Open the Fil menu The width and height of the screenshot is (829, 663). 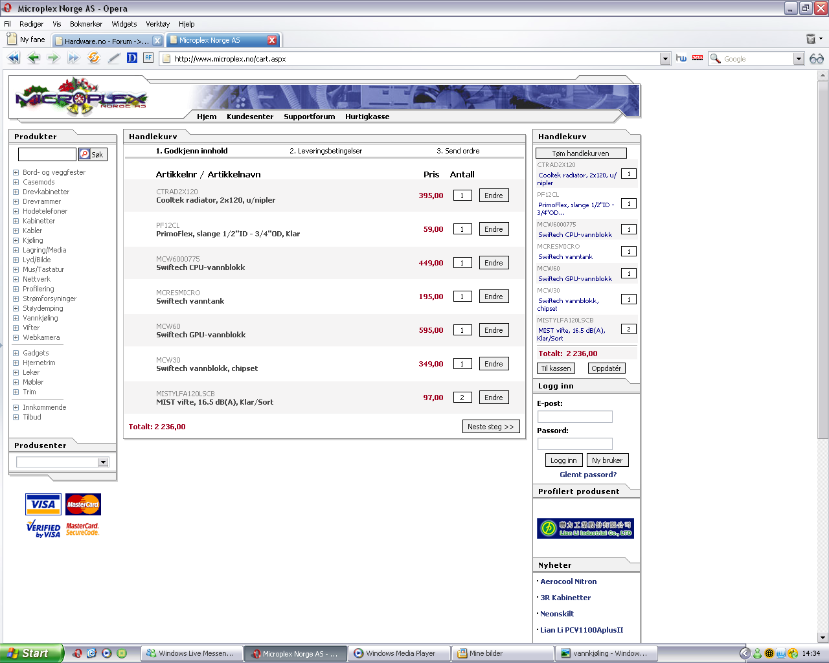[8, 24]
